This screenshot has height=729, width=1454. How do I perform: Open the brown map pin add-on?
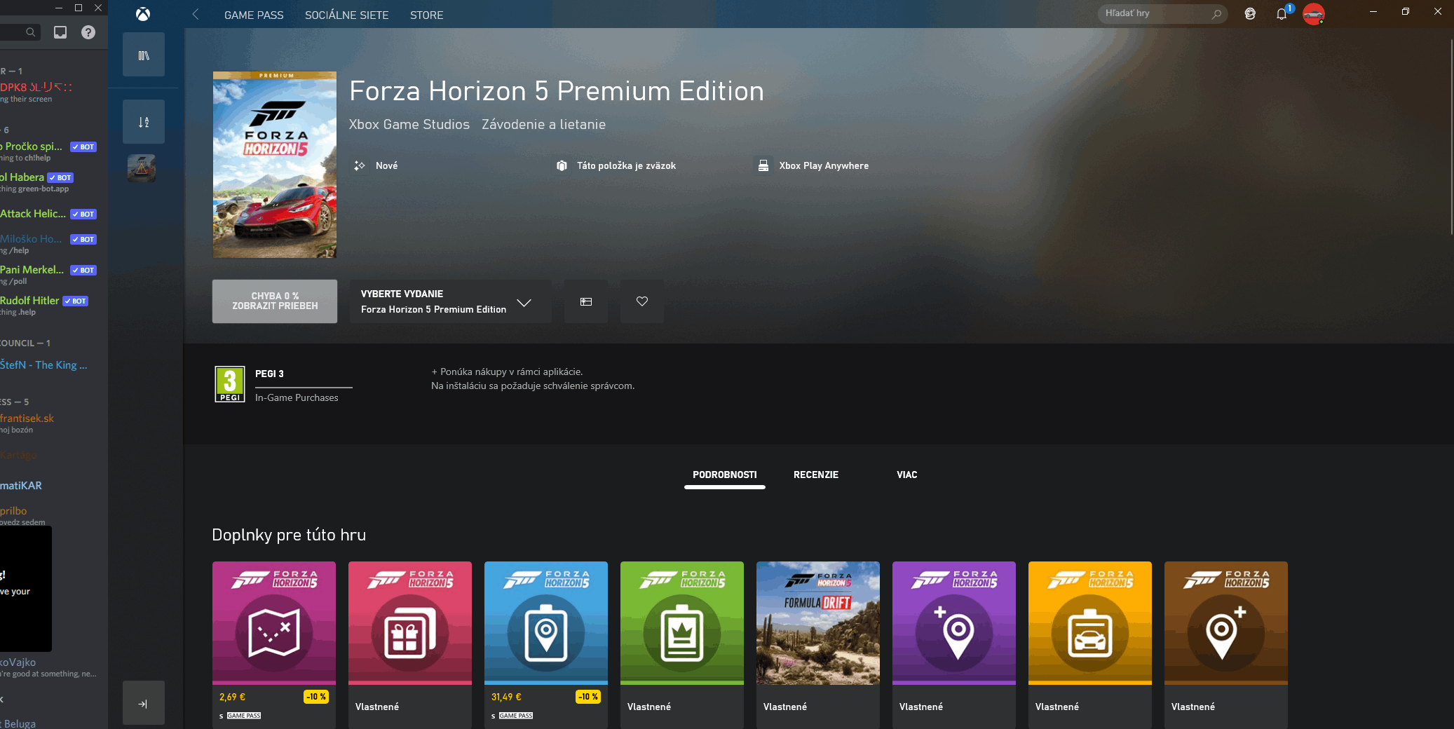pos(1226,645)
